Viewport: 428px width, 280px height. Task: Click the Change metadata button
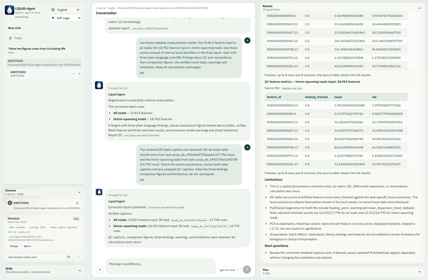(x=14, y=246)
